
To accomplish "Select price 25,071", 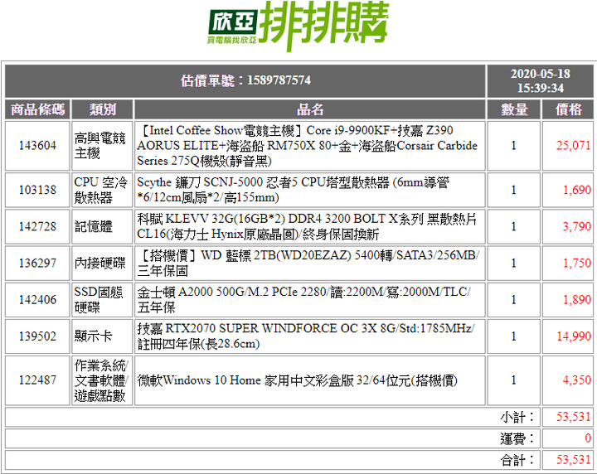I will pyautogui.click(x=573, y=145).
